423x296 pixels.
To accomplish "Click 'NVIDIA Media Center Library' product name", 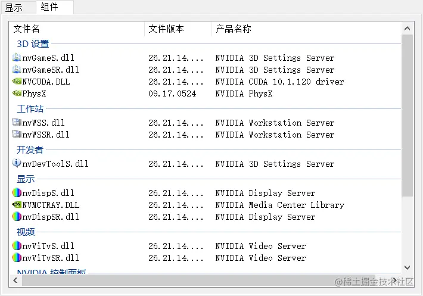I will pyautogui.click(x=280, y=205).
